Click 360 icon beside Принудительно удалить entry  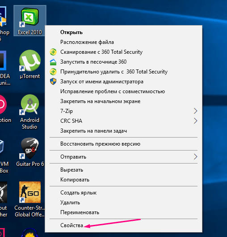coord(53,72)
